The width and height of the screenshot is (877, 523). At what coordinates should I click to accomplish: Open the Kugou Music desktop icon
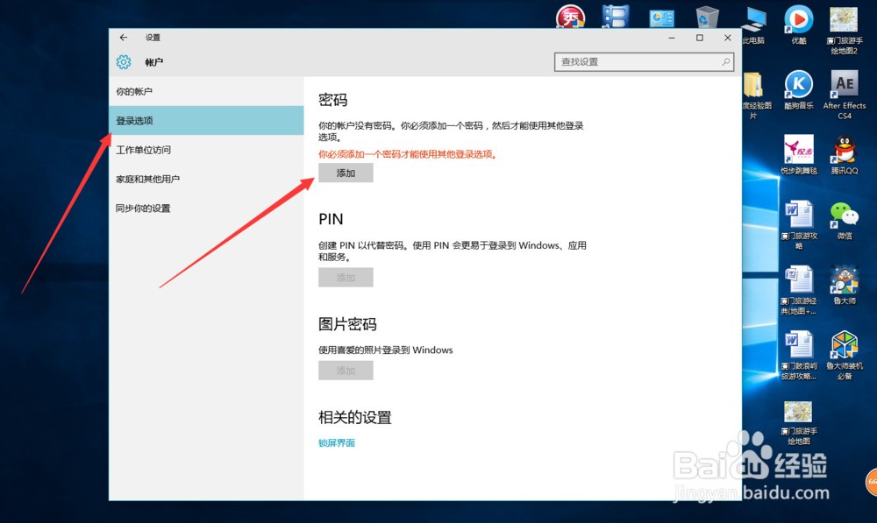(x=798, y=90)
